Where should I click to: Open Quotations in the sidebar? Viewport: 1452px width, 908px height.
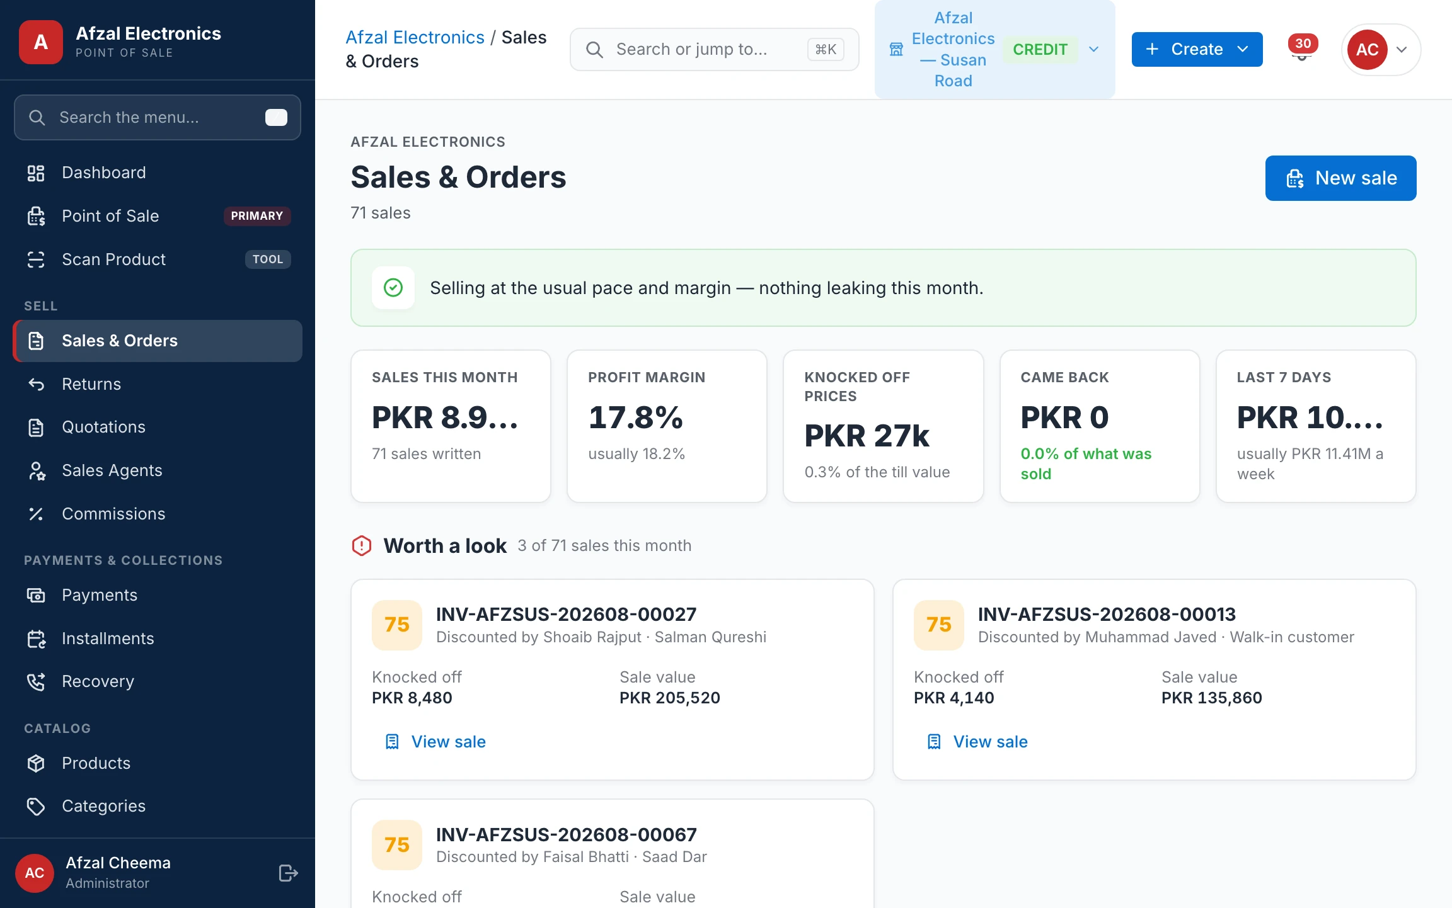click(x=158, y=427)
